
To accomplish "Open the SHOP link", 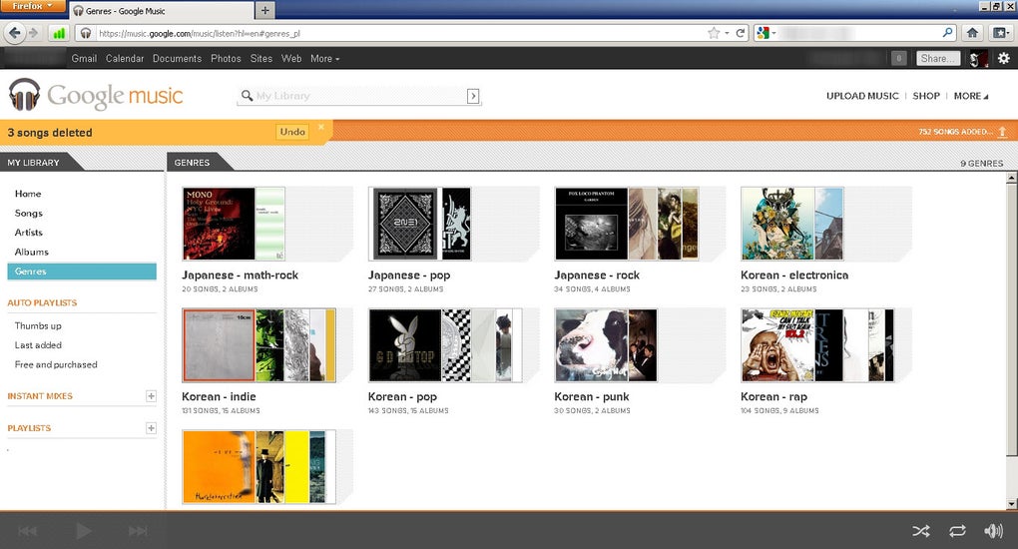I will (x=926, y=96).
